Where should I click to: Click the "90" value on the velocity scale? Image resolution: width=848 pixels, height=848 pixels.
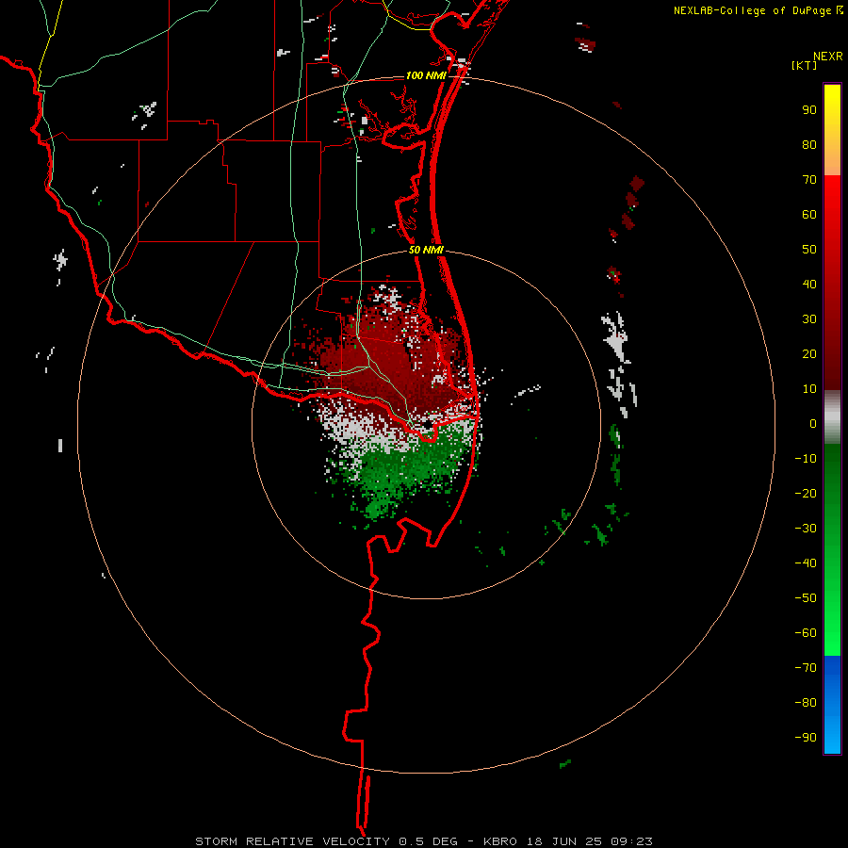click(x=809, y=110)
